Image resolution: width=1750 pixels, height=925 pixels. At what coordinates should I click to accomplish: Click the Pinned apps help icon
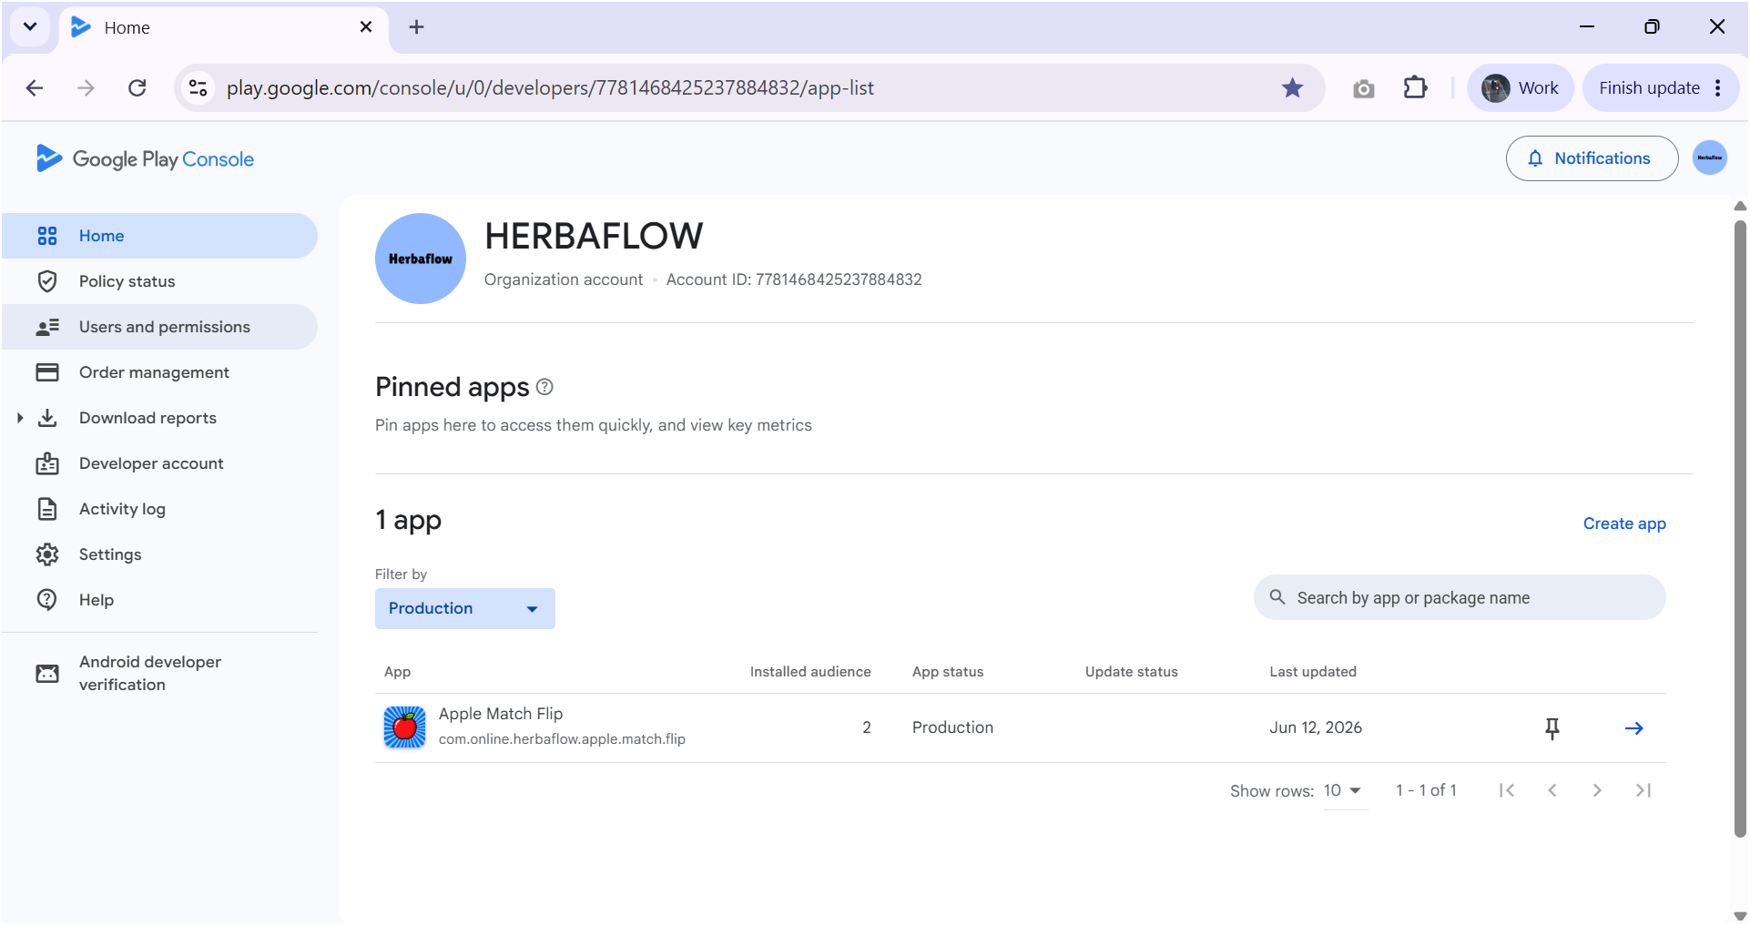[544, 387]
